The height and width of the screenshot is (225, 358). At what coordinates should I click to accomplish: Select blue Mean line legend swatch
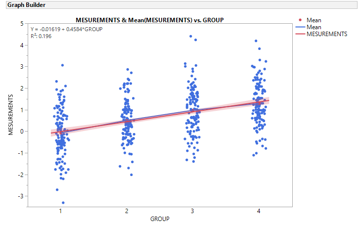300,27
